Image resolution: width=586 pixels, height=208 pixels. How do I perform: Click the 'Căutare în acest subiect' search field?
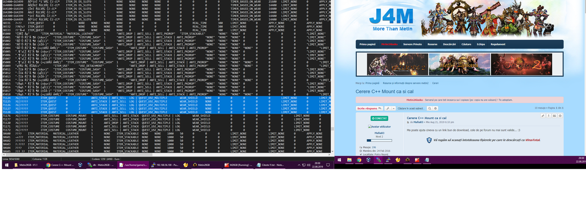click(412, 109)
